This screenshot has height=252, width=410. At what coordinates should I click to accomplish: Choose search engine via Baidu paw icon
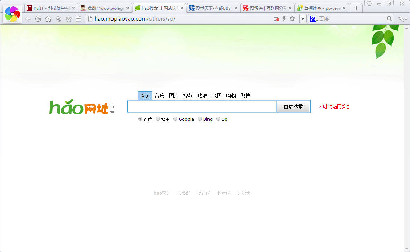pos(314,19)
